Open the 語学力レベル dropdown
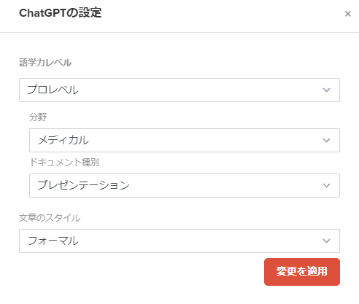 [x=179, y=90]
